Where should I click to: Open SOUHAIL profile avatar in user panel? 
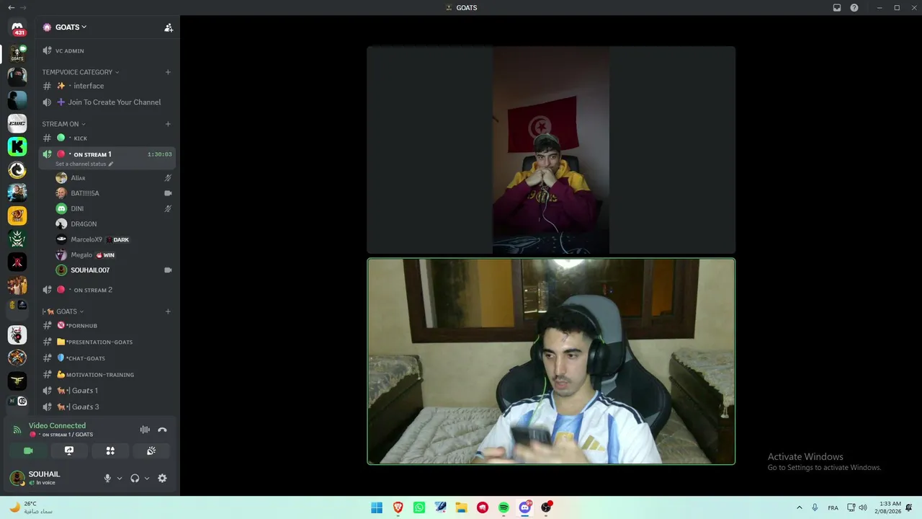(17, 478)
